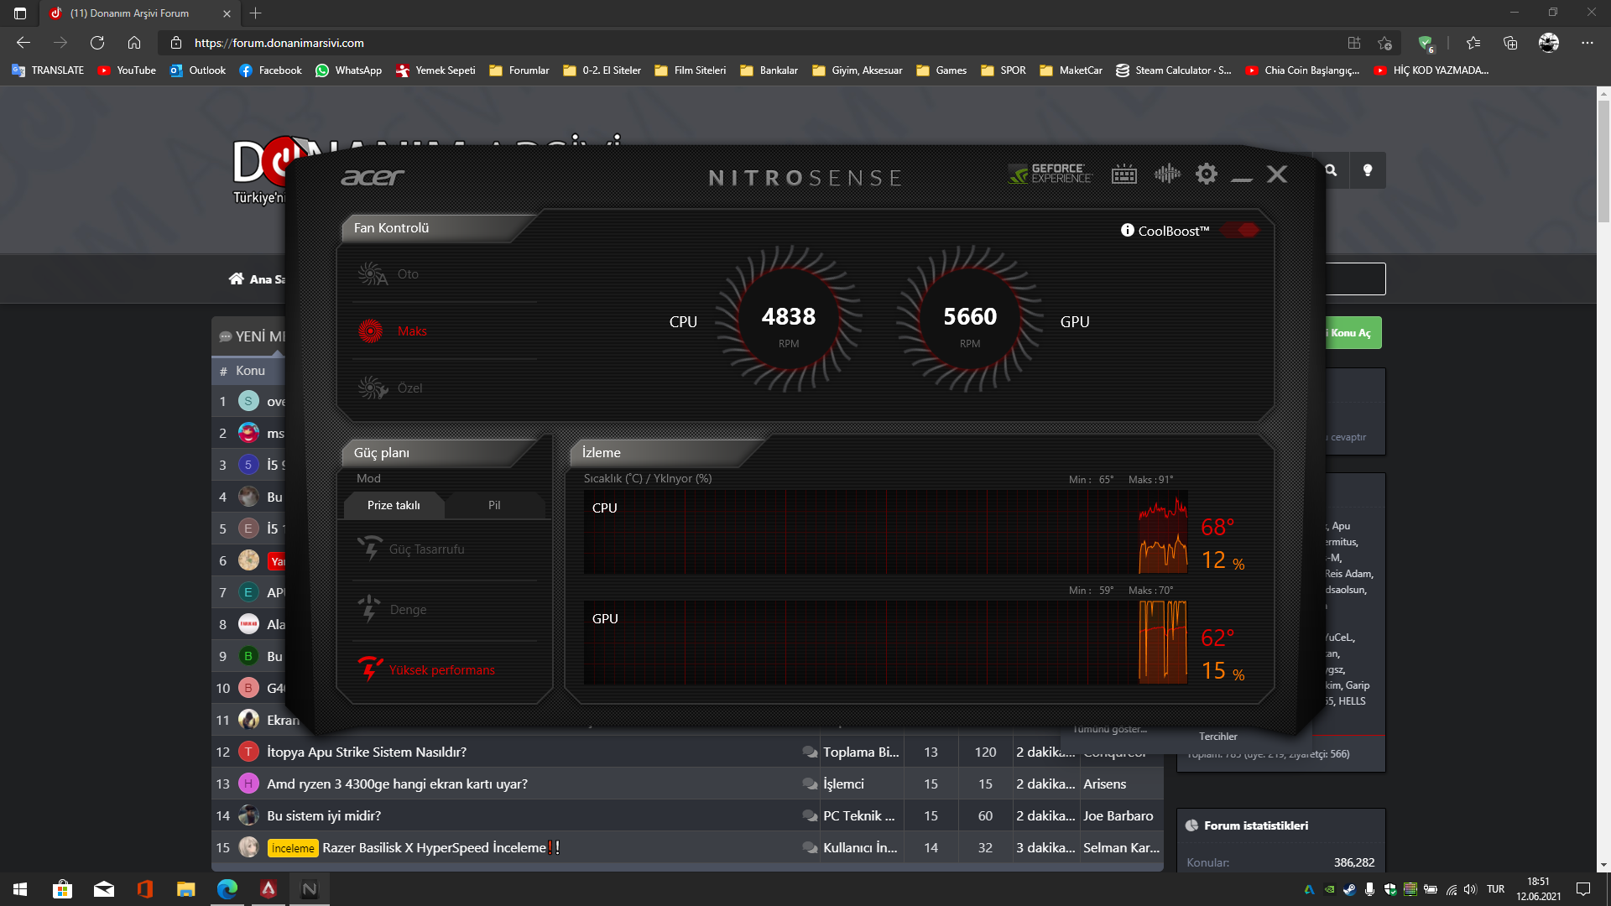This screenshot has width=1611, height=906.
Task: Open the TRANSLATE bookmark
Action: click(48, 70)
